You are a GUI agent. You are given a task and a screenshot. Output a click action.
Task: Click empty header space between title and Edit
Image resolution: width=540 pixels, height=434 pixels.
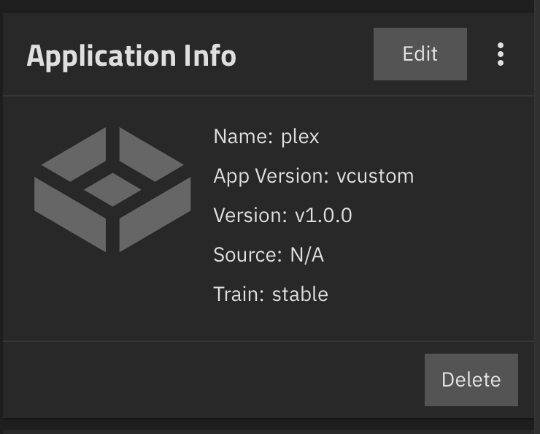tap(305, 54)
